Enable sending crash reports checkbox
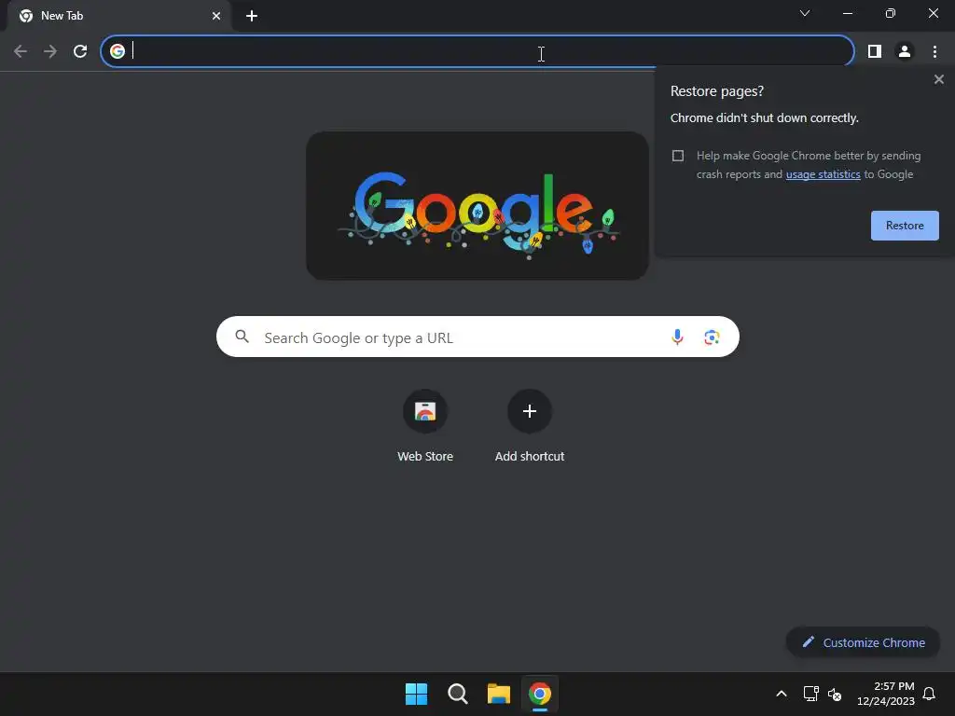 pos(678,156)
